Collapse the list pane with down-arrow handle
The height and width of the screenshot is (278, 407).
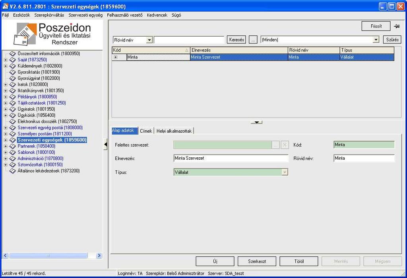tap(256, 122)
